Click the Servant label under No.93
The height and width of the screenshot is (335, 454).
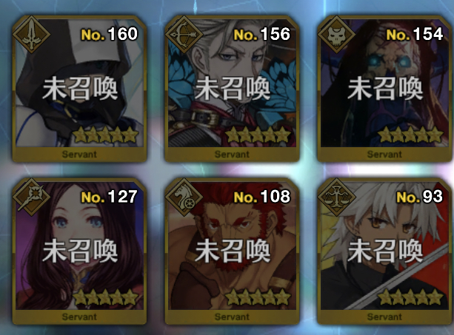point(384,317)
